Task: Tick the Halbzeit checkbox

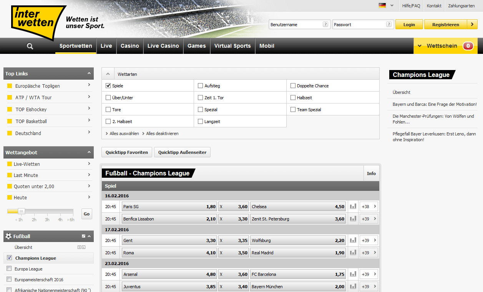Action: [293, 98]
